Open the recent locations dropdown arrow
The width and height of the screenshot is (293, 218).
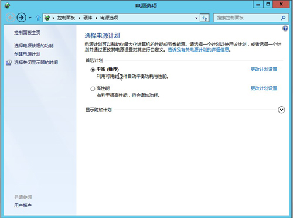30,18
